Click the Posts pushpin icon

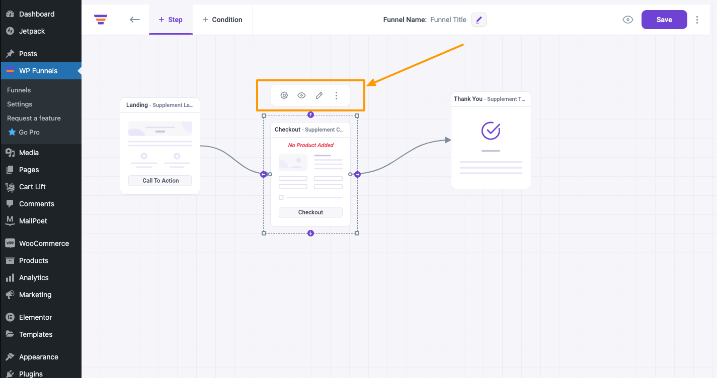click(x=10, y=54)
